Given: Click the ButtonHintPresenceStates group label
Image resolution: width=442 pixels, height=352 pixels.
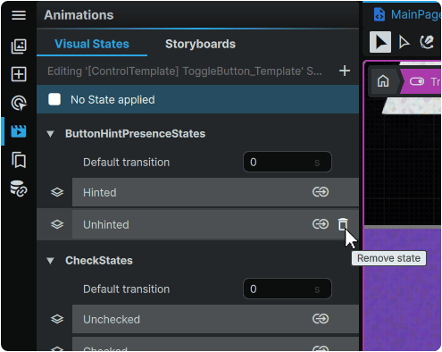Looking at the screenshot, I should tap(135, 134).
